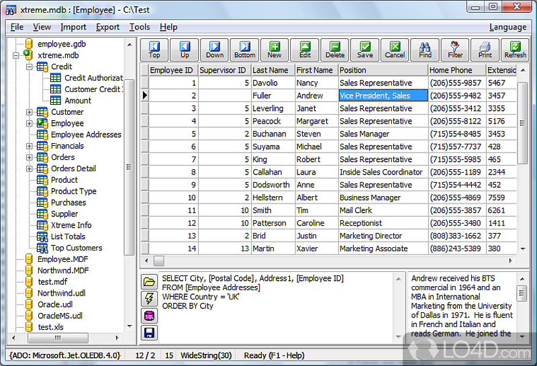Screen dimensions: 537x366
Task: Expand the Financials table node
Action: [x=30, y=146]
